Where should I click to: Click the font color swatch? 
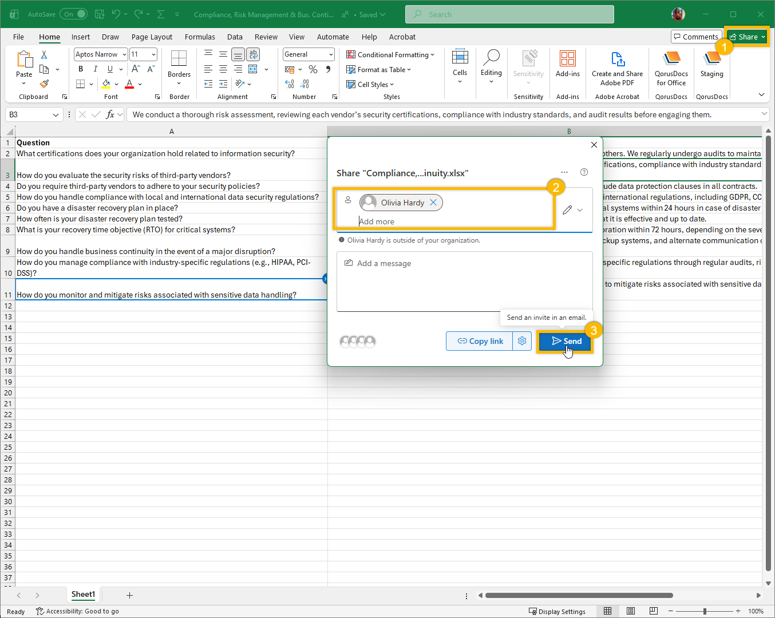click(129, 84)
